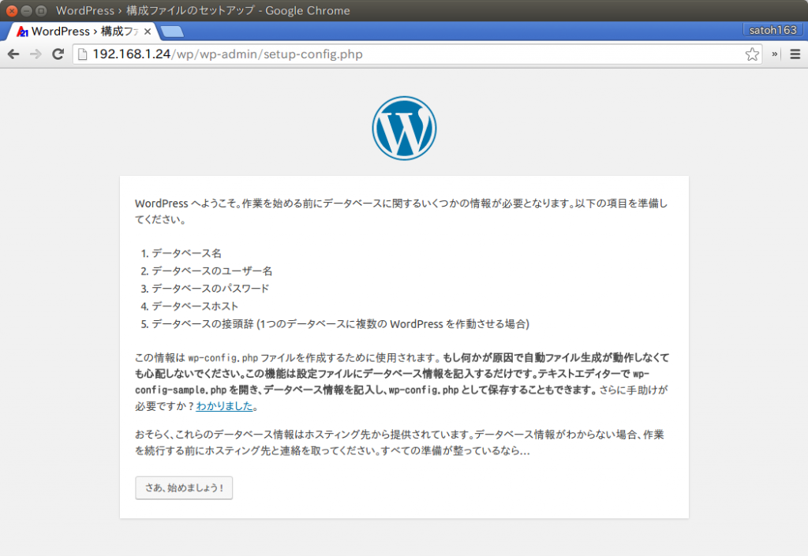Click the list item データベースの接頭辞
Viewport: 808px width, 556px height.
click(x=340, y=324)
